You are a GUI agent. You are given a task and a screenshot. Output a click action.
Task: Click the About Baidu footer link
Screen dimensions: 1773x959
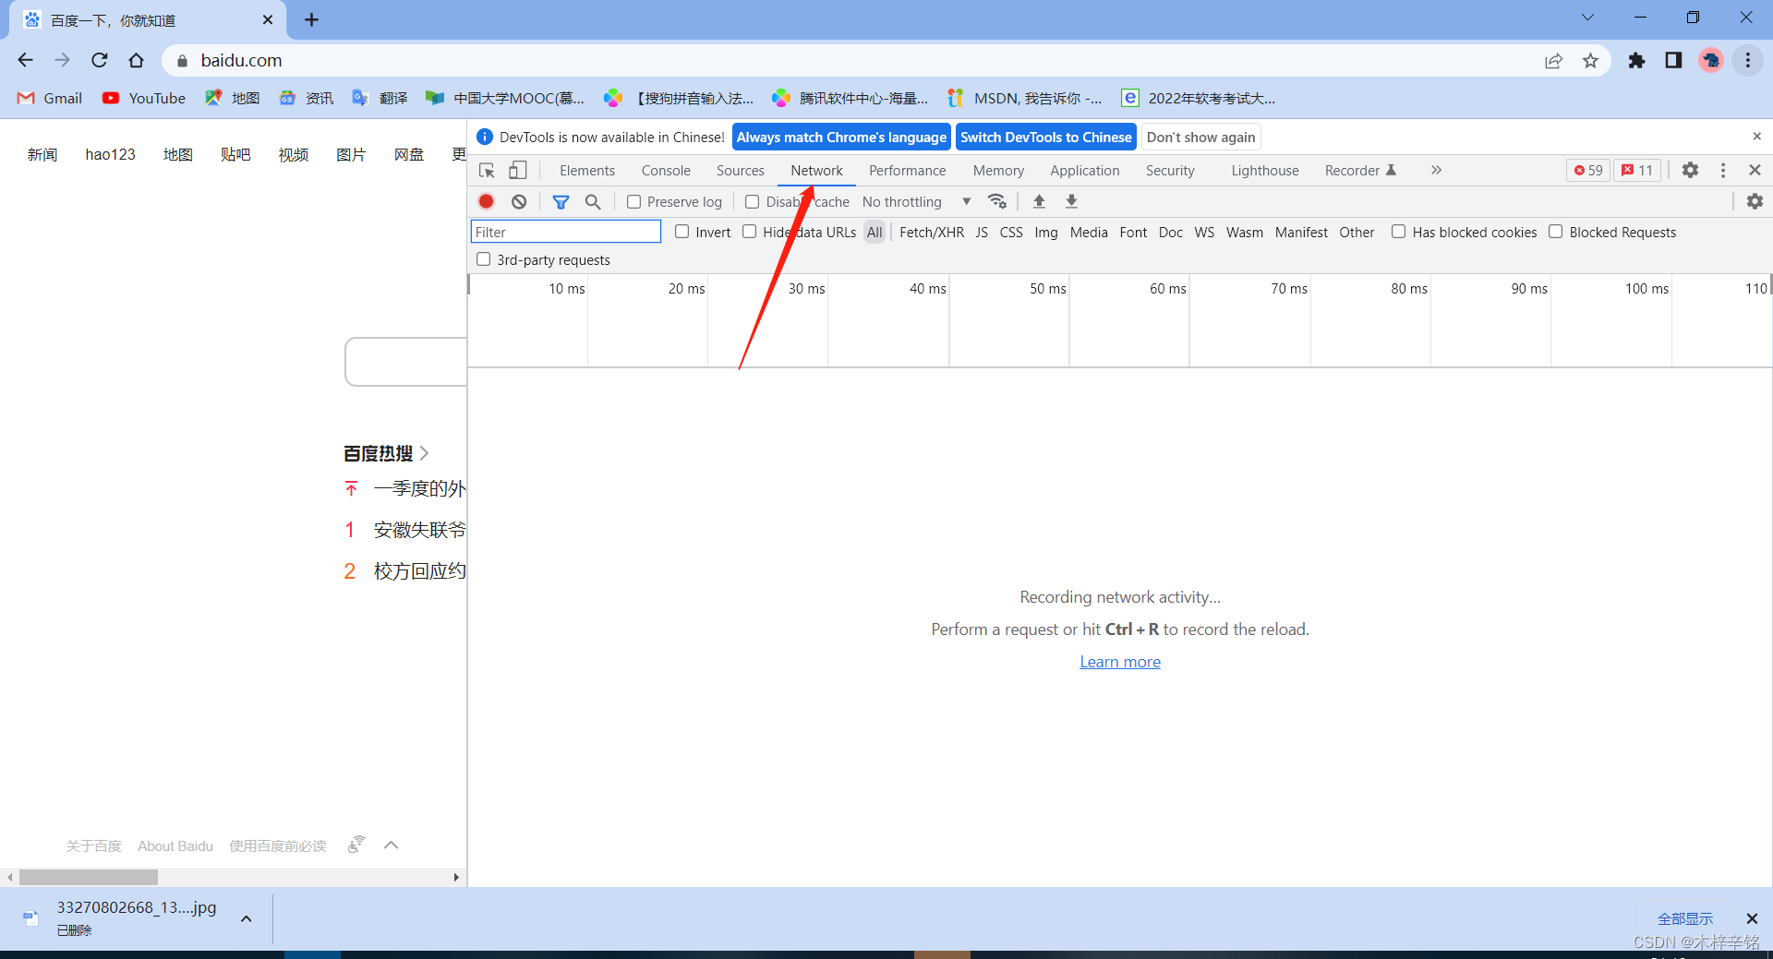tap(175, 845)
